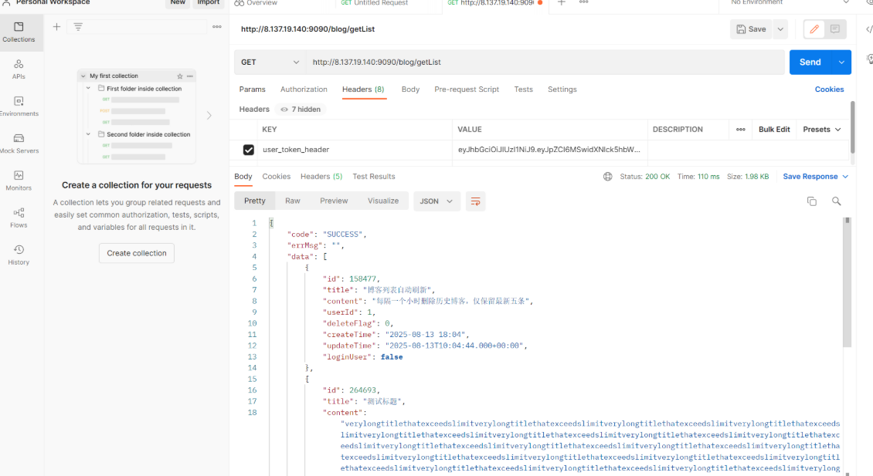Open the History sidebar section
Screen dimensions: 873x476
point(19,255)
